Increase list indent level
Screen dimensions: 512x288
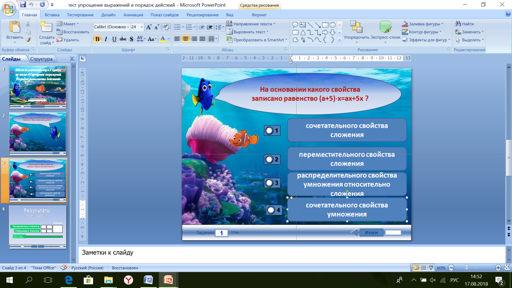pyautogui.click(x=210, y=27)
